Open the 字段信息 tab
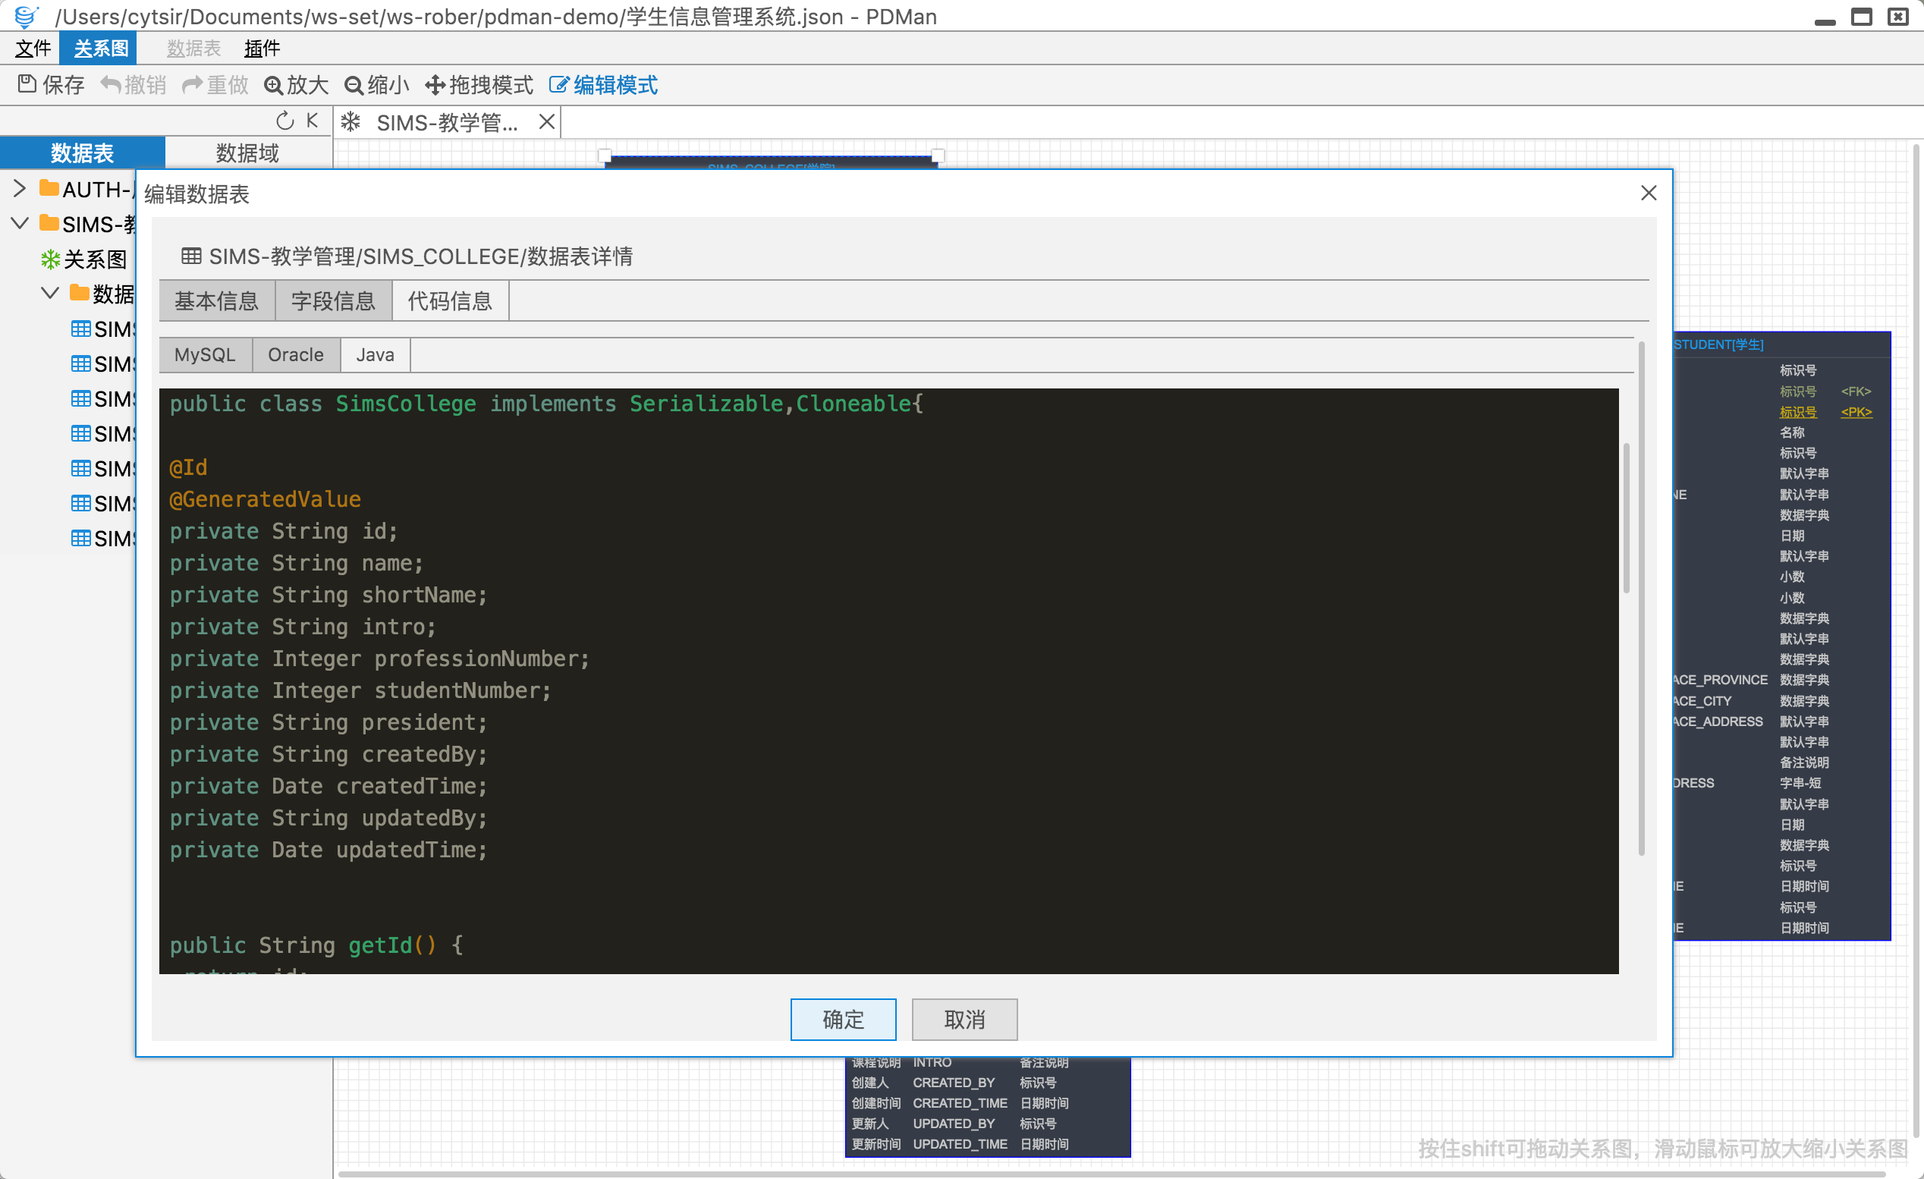 333,301
